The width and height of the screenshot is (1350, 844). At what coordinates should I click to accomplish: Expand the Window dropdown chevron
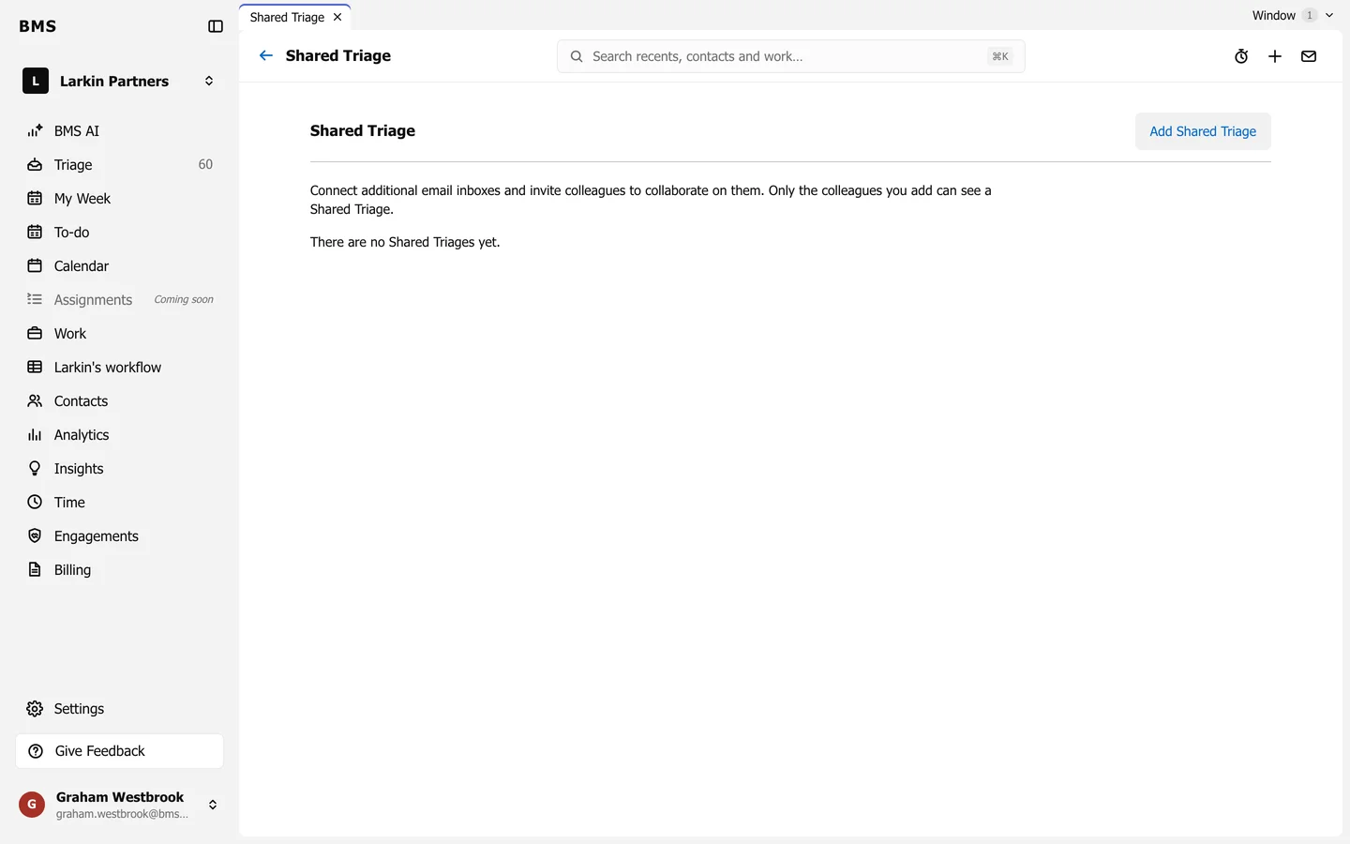1329,16
